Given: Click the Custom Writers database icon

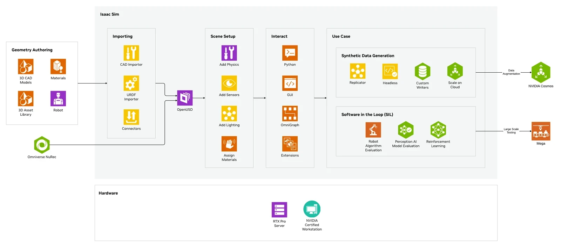Looking at the screenshot, I should click(x=423, y=71).
